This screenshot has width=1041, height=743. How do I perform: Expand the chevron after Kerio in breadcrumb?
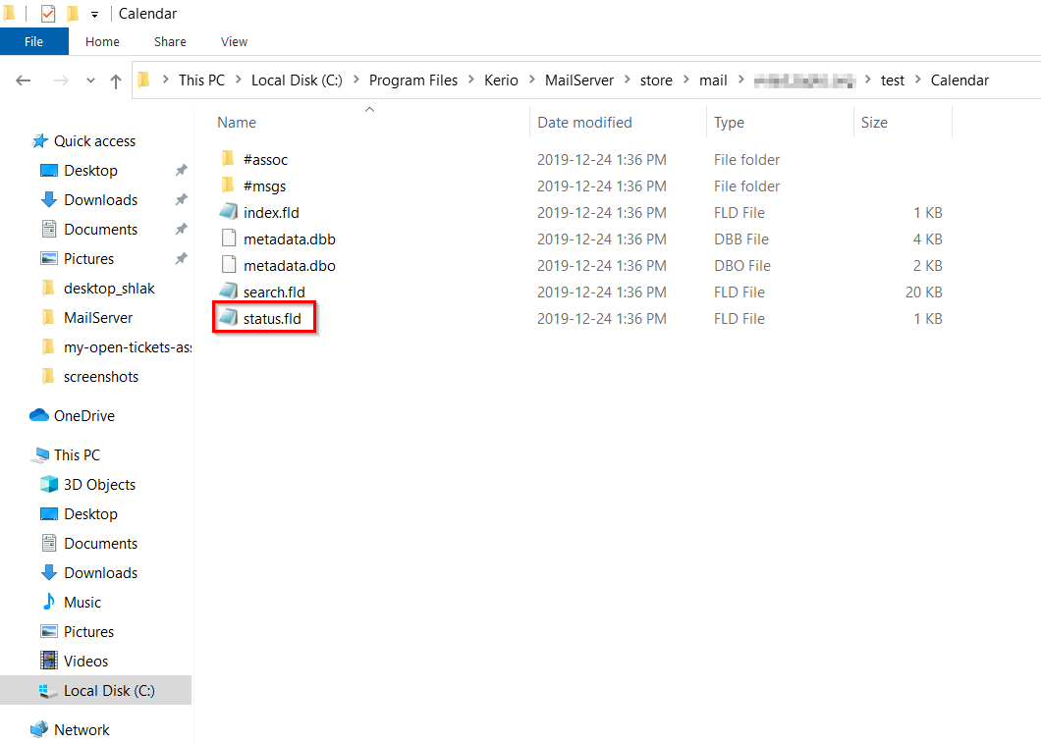(531, 80)
